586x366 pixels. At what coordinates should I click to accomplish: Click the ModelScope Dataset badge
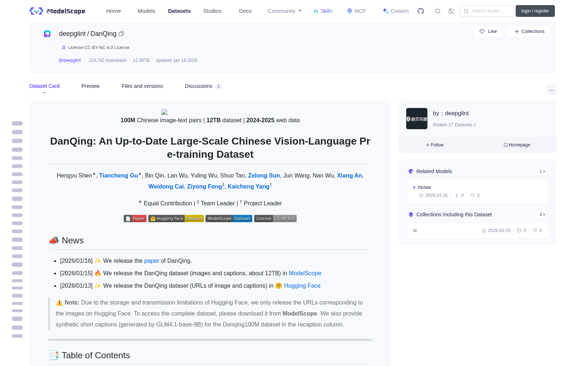pyautogui.click(x=229, y=219)
